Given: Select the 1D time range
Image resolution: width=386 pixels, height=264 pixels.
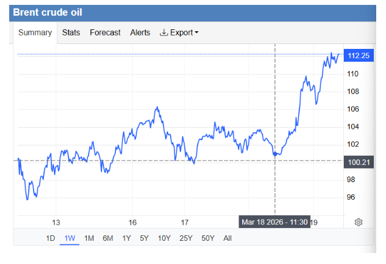Looking at the screenshot, I should pos(52,238).
